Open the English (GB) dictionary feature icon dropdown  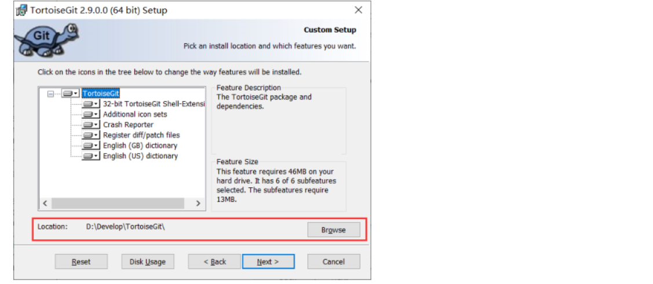point(91,145)
